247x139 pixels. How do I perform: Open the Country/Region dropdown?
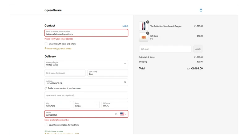[x=86, y=64]
